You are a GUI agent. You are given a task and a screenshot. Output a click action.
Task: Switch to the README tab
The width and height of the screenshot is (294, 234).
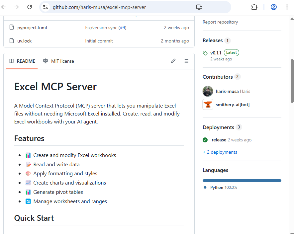22,61
